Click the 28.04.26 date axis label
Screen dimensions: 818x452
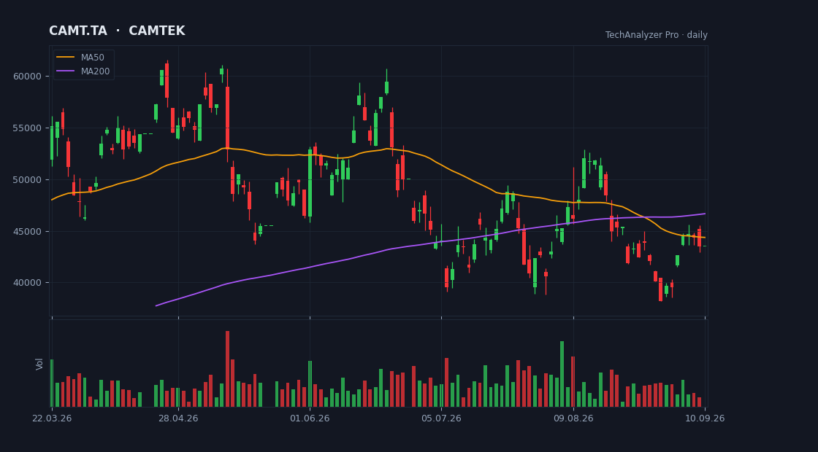pyautogui.click(x=178, y=418)
